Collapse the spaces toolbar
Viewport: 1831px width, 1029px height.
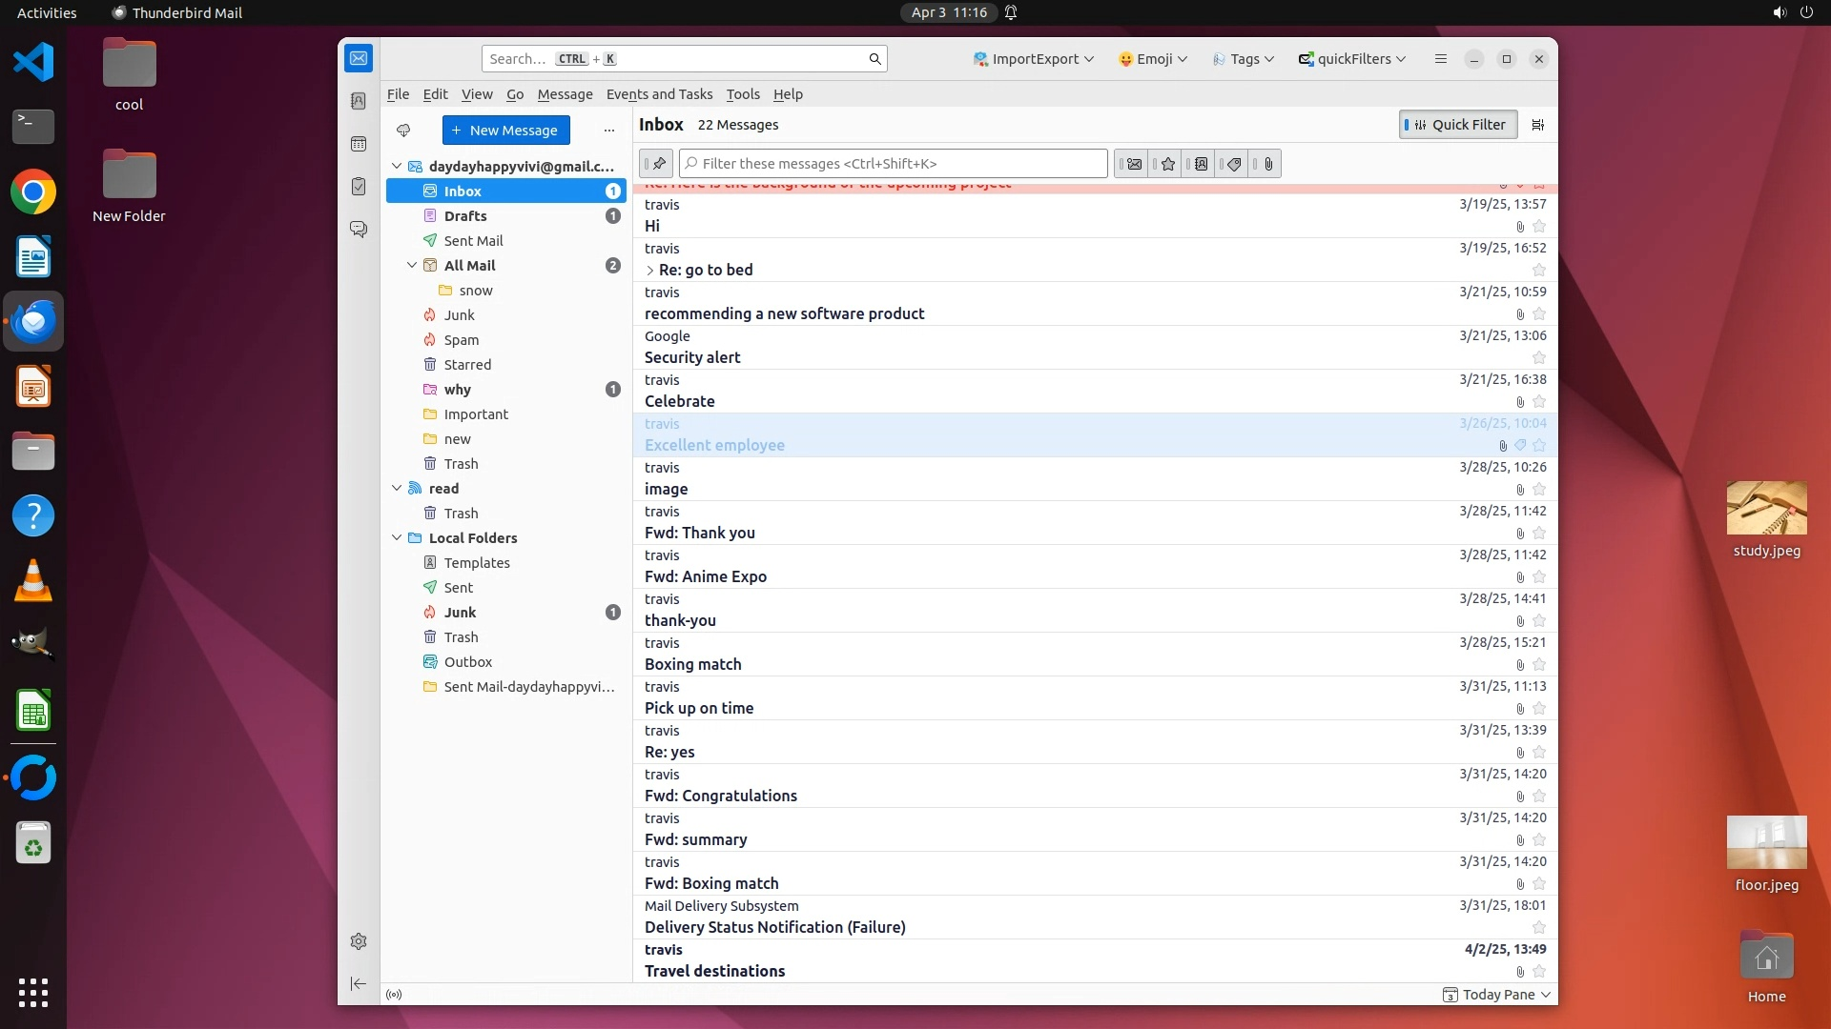[x=359, y=983]
